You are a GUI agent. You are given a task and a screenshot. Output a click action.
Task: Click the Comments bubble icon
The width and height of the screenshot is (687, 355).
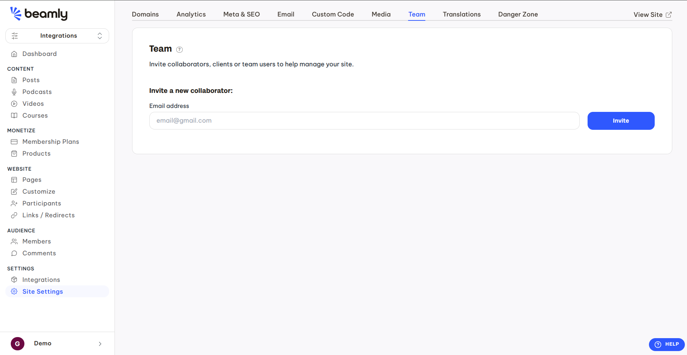(14, 253)
